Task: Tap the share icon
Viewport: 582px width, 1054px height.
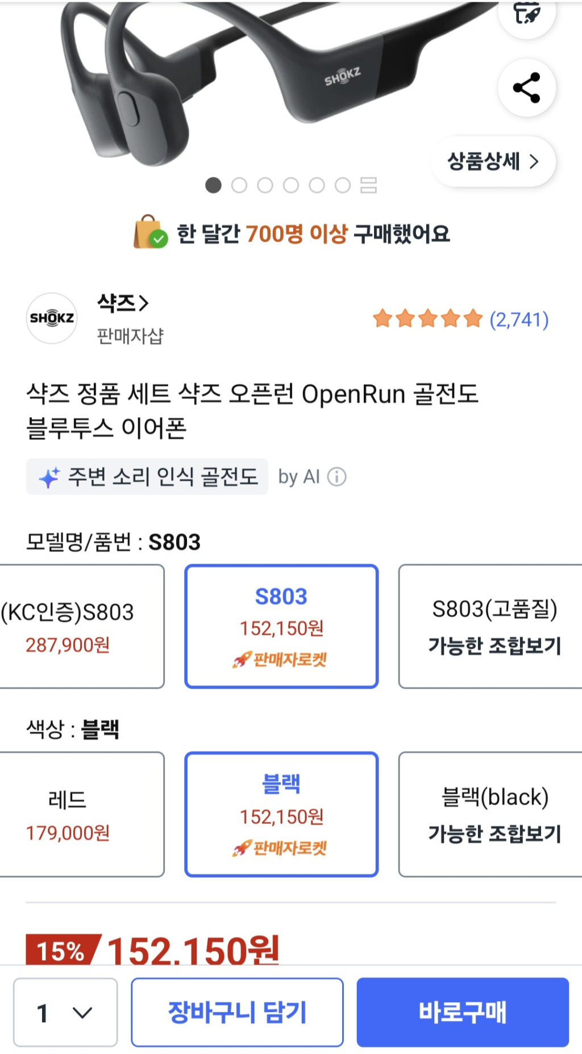Action: tap(526, 88)
